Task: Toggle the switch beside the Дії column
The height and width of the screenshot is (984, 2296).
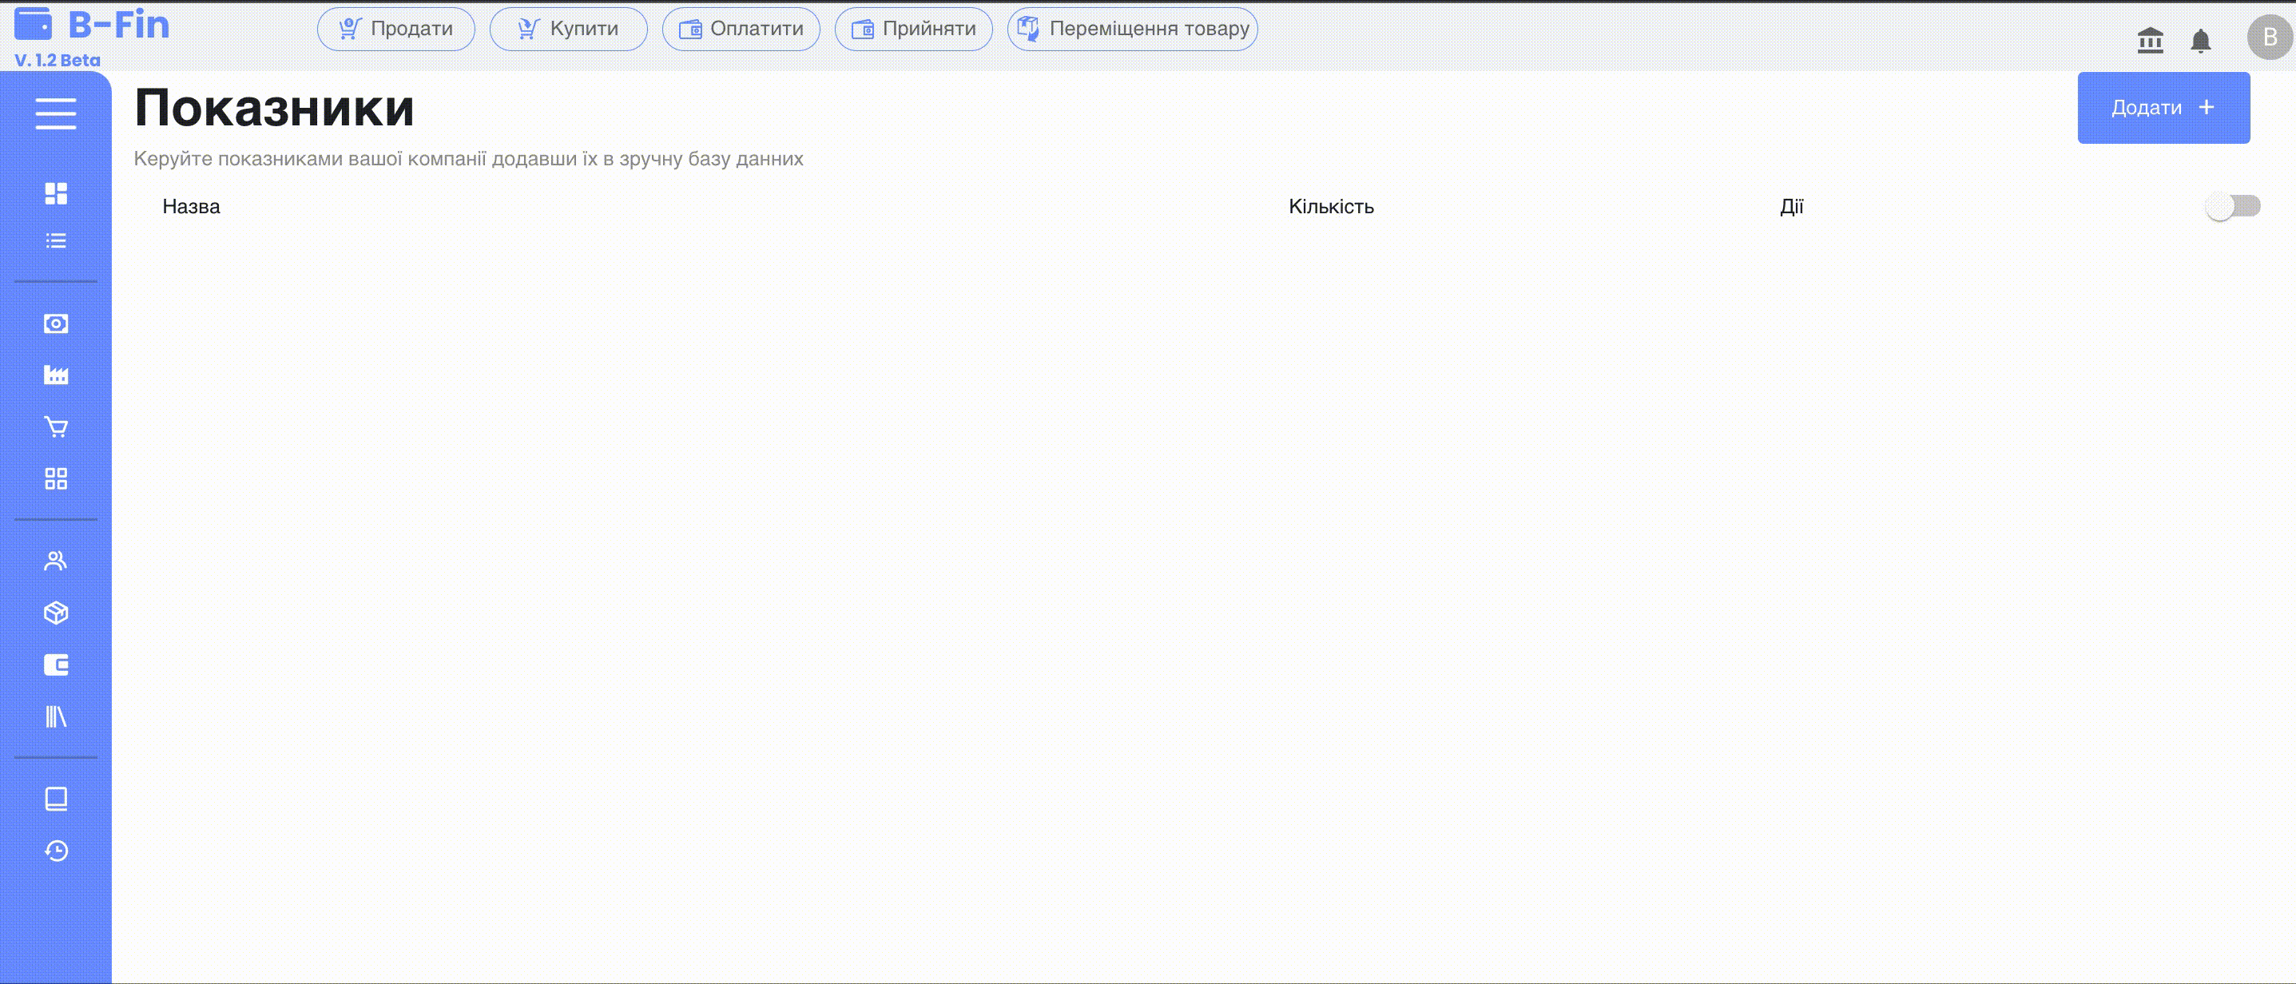Action: click(x=2233, y=207)
